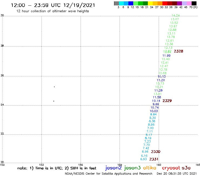Click the 6.16 wave height value
This screenshot has height=176, width=200.
tap(144, 156)
